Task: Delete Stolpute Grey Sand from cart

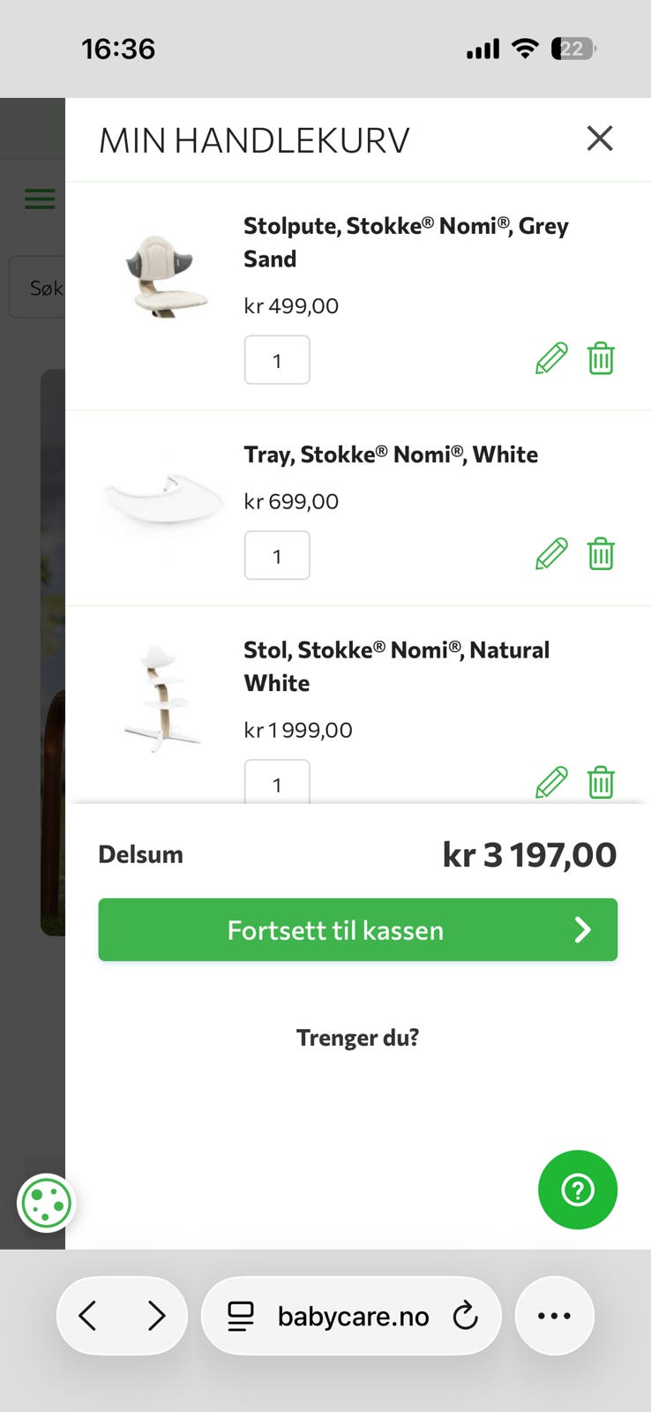Action: coord(601,359)
